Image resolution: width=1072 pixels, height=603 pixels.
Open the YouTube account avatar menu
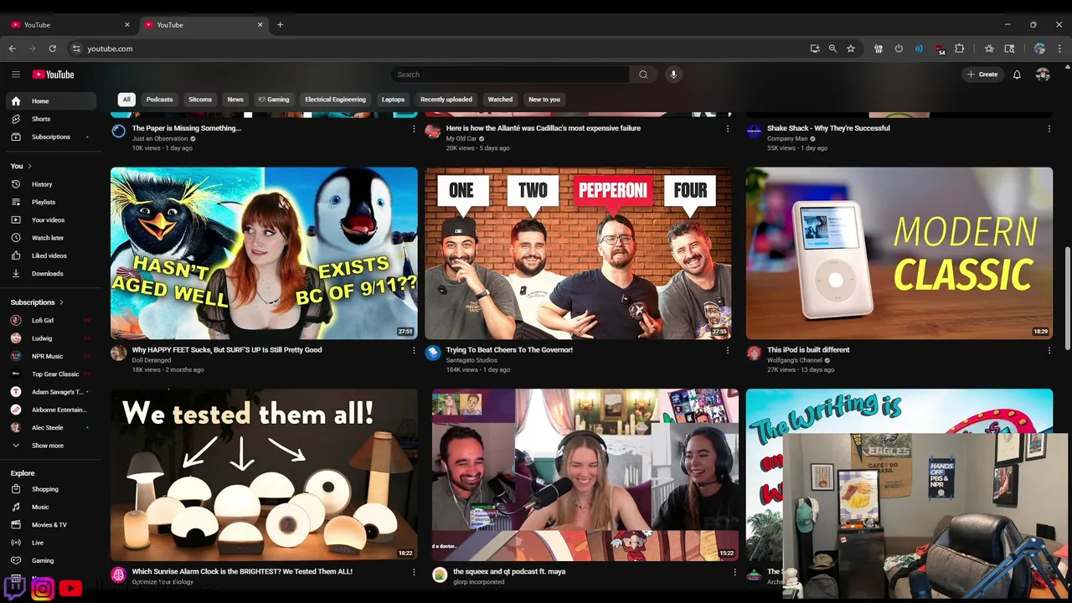point(1043,75)
